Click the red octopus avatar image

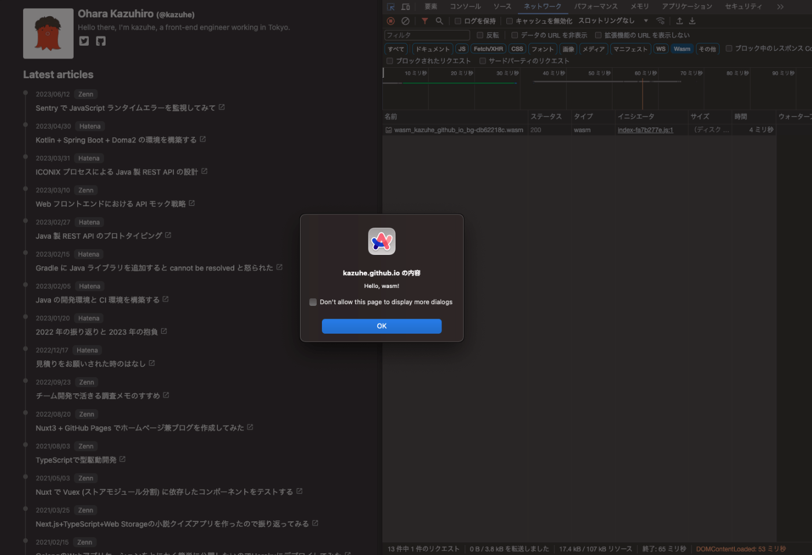[48, 34]
